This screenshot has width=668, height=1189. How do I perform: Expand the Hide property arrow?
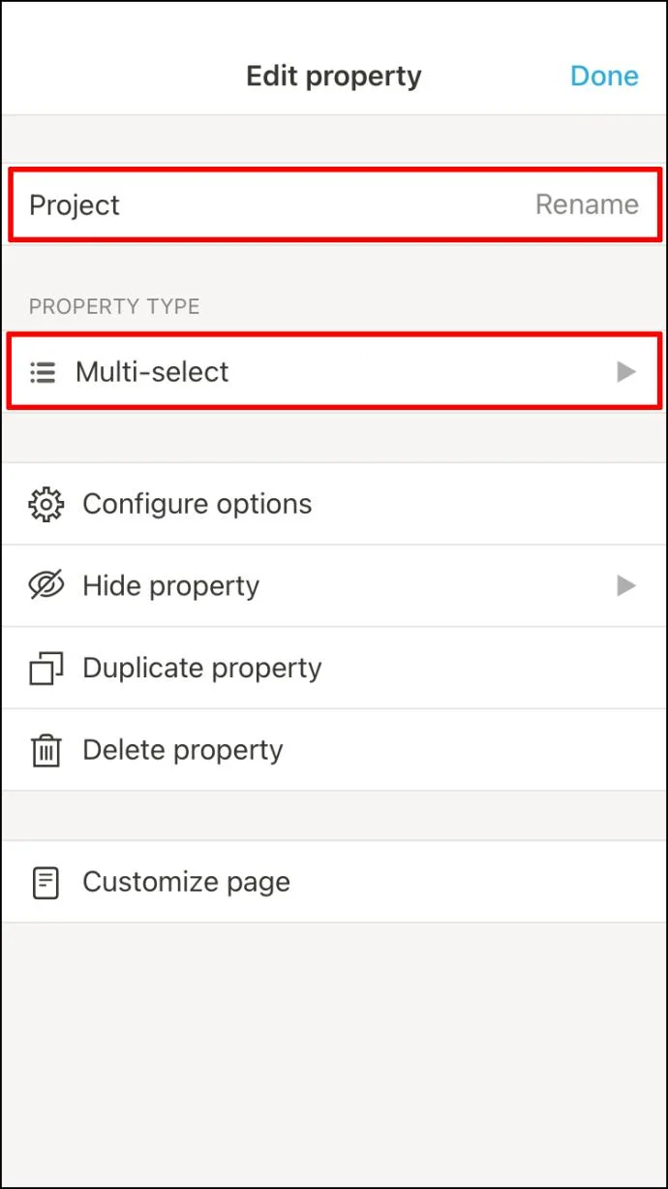pyautogui.click(x=626, y=585)
